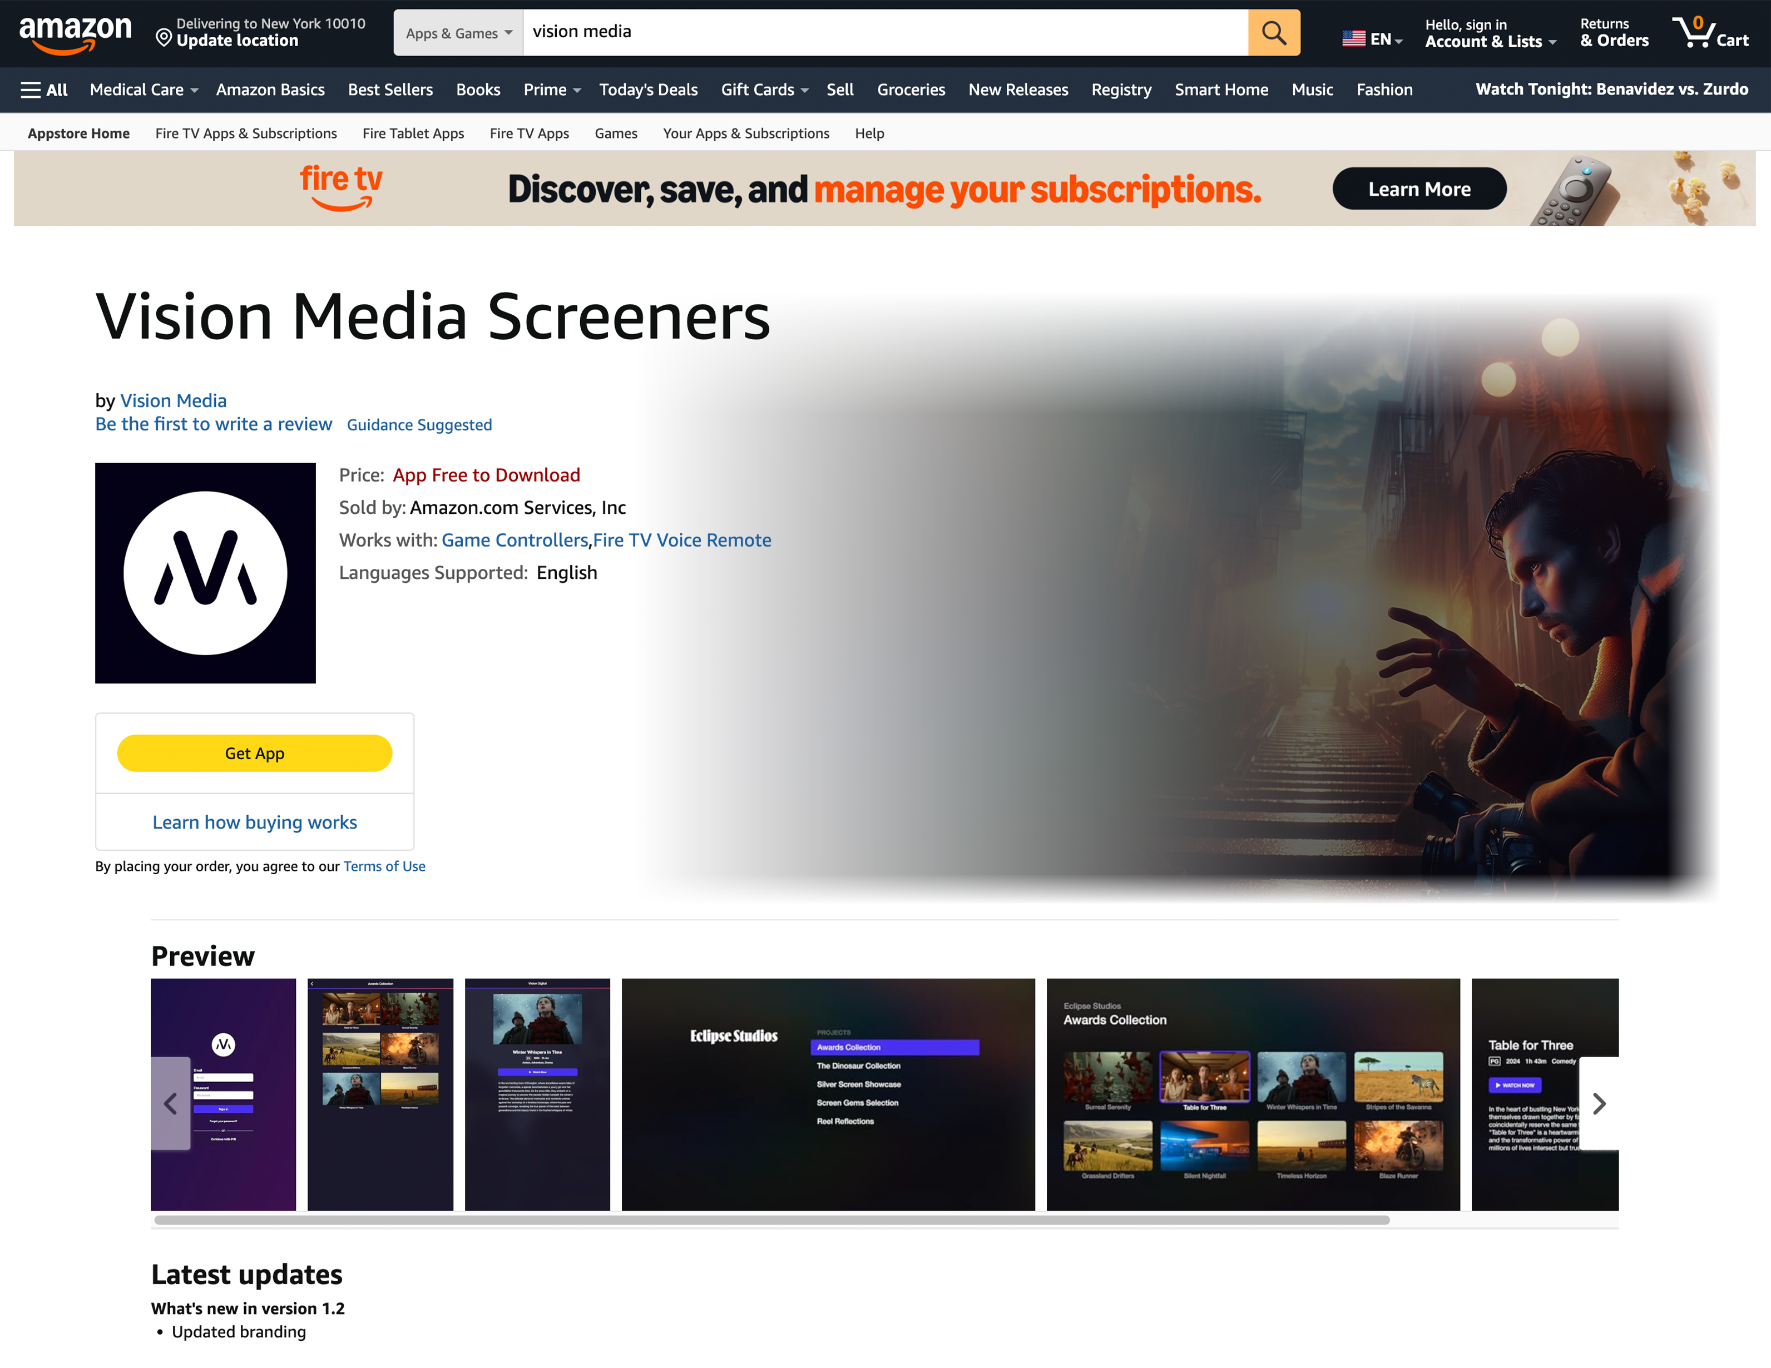Click the US flag language icon
This screenshot has width=1771, height=1368.
click(x=1353, y=38)
